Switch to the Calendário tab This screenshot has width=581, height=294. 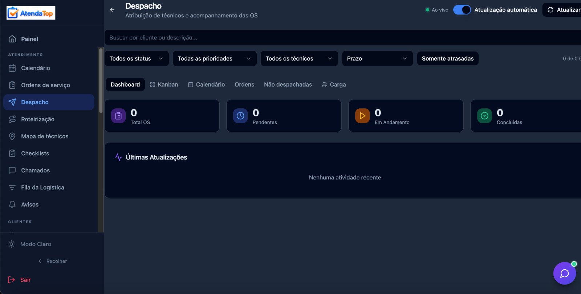(x=206, y=84)
